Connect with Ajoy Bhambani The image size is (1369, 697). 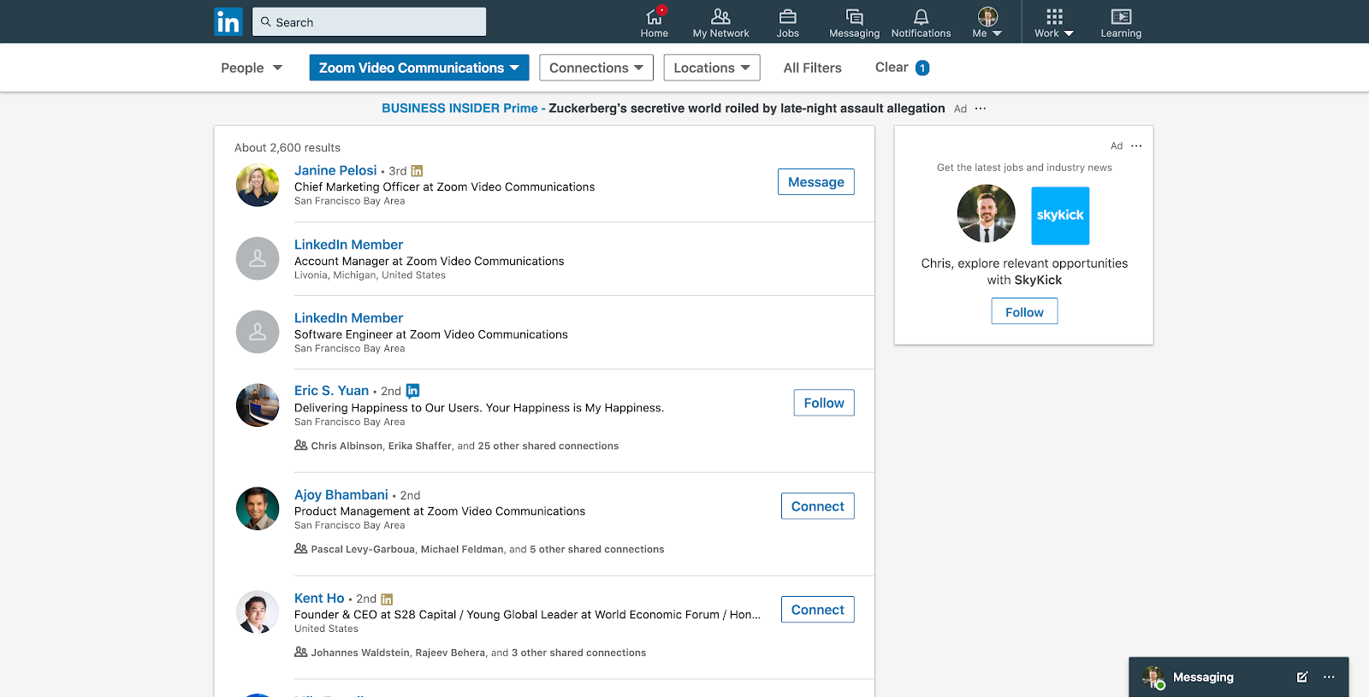pyautogui.click(x=818, y=506)
